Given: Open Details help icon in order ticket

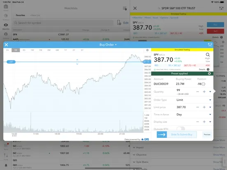Looking at the screenshot, I should click(x=208, y=69).
